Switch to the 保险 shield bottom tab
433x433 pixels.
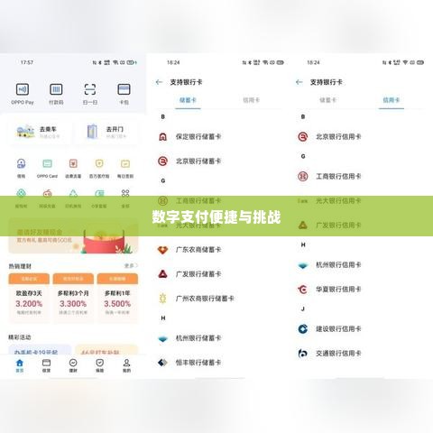100,365
